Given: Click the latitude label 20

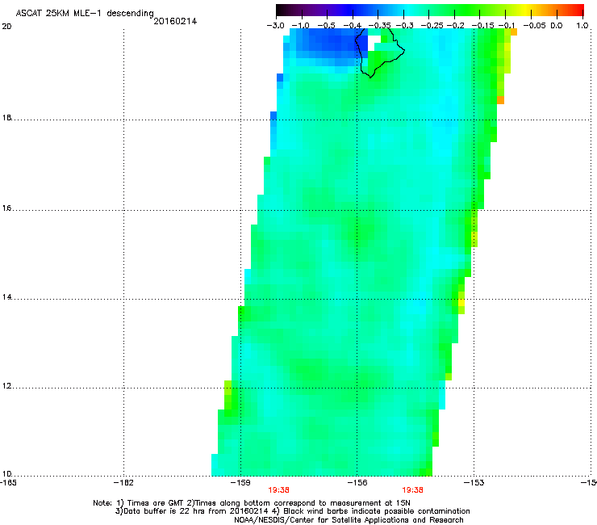Looking at the screenshot, I should [6, 27].
